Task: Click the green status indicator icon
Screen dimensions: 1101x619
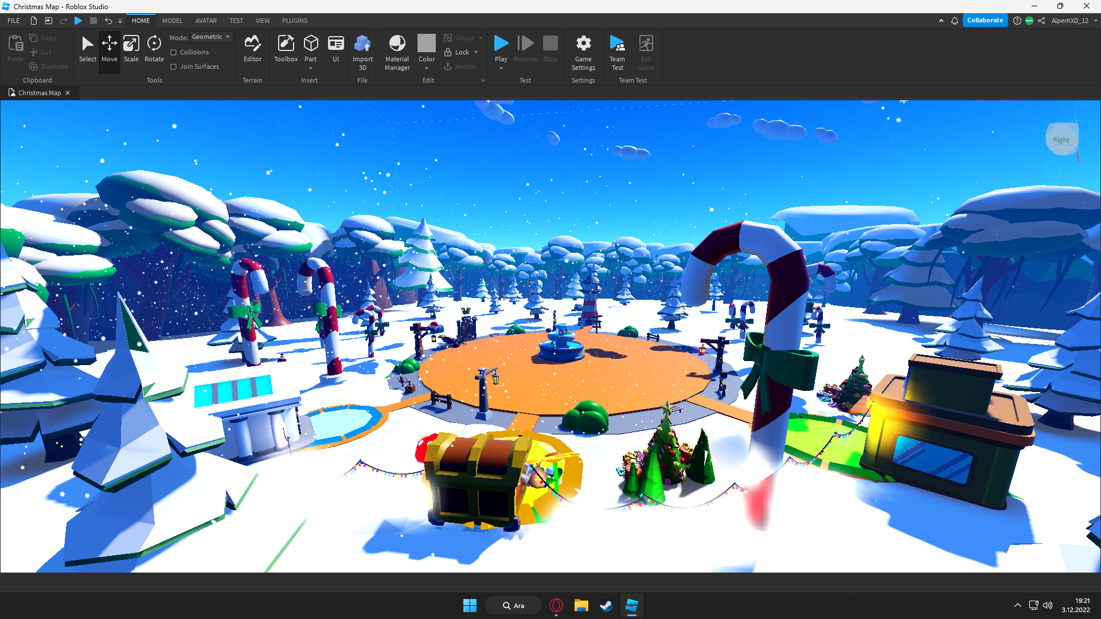Action: (x=1029, y=21)
